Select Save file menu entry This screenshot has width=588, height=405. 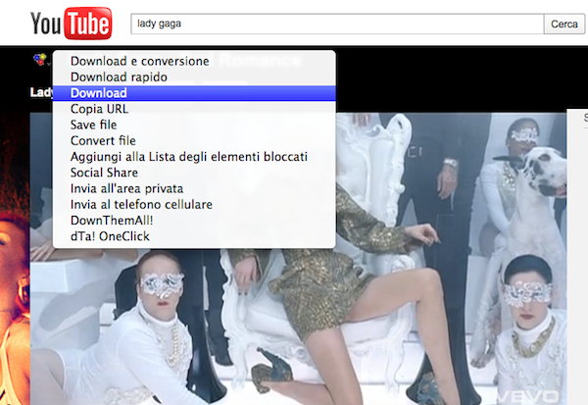click(x=194, y=125)
